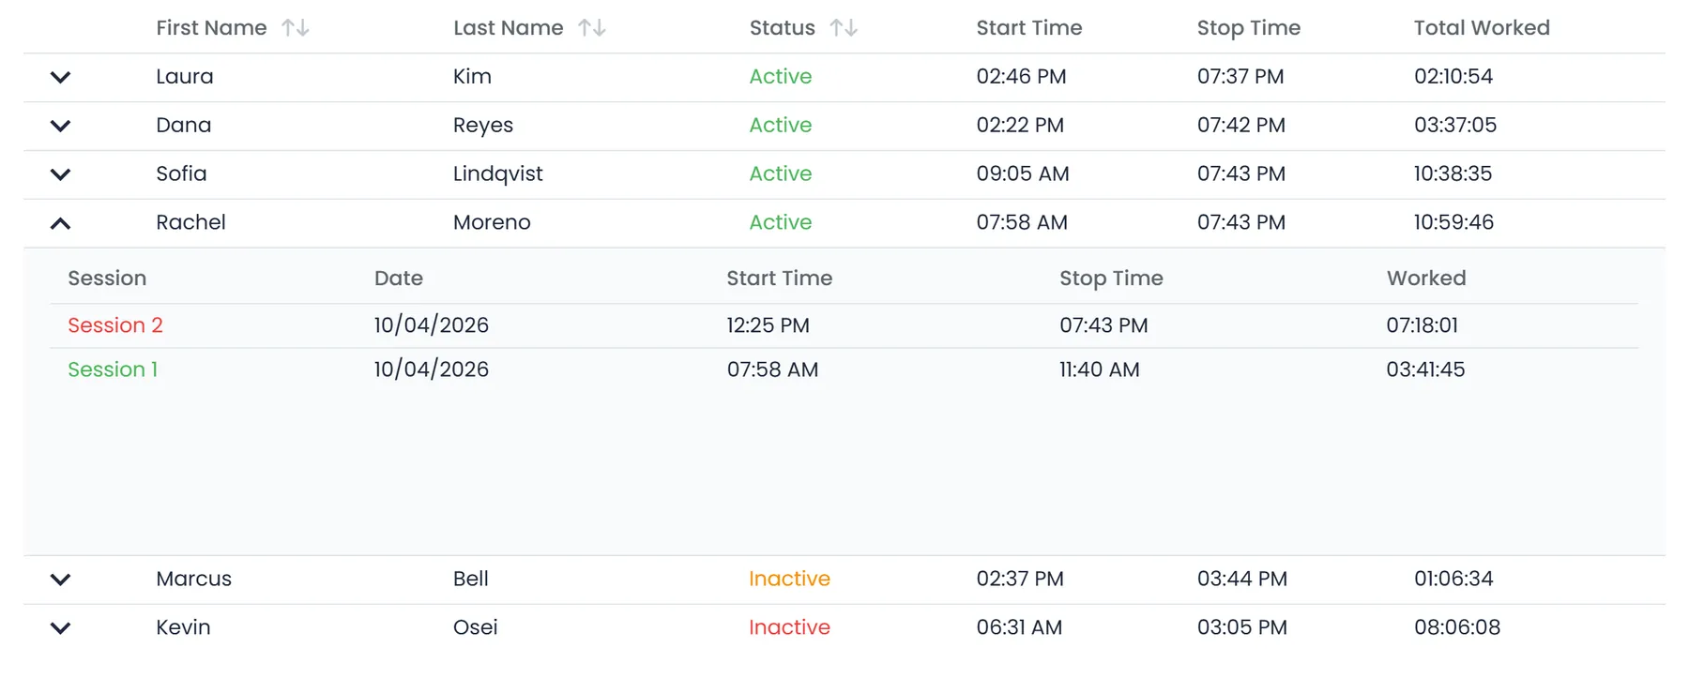
Task: Select Kevin's start time 06:31 AM
Action: pyautogui.click(x=1019, y=628)
